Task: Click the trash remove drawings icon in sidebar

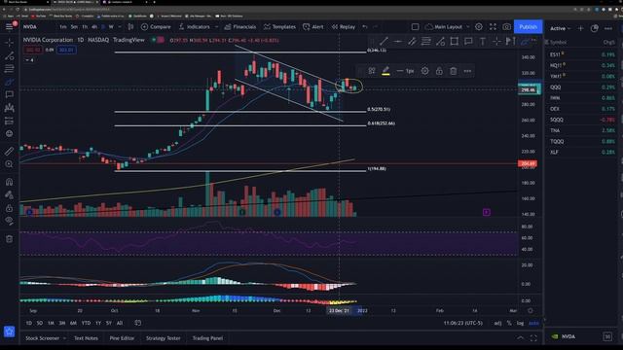Action: coord(9,238)
